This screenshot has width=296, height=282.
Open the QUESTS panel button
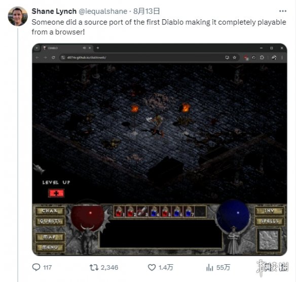[x=50, y=221]
